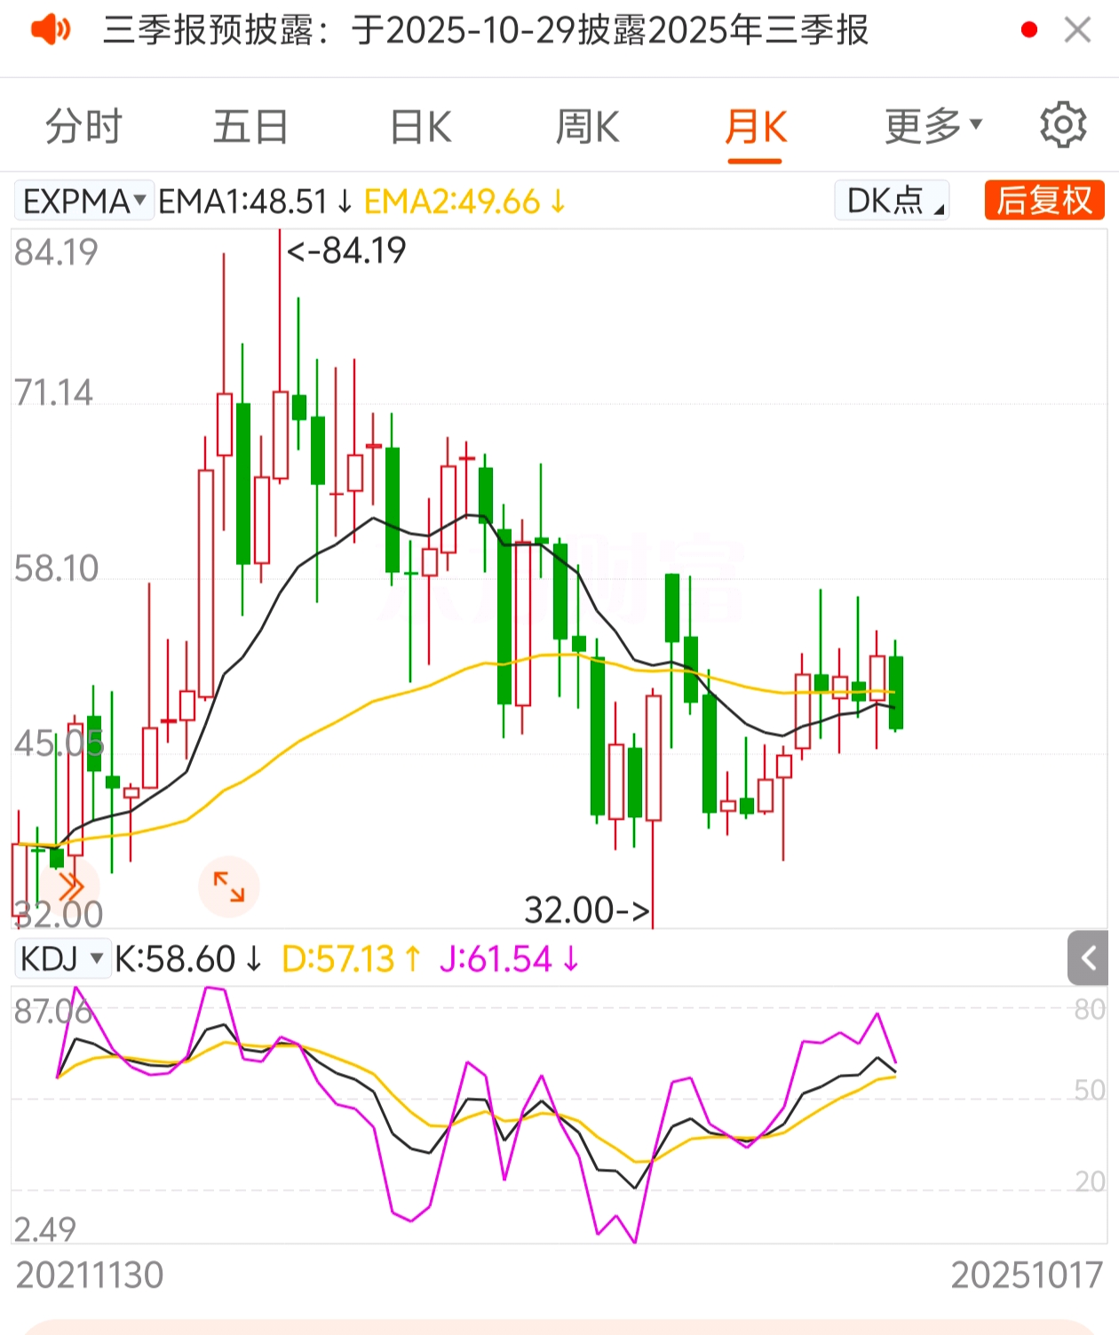1119x1335 pixels.
Task: Open the 更多 periods dropdown
Action: [933, 126]
